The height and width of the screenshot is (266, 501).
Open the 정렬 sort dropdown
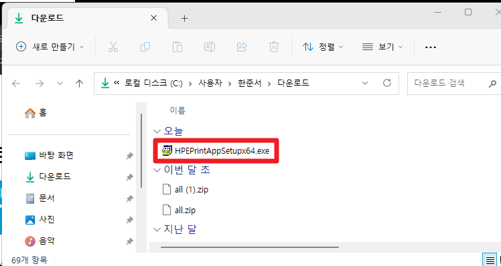[x=323, y=47]
